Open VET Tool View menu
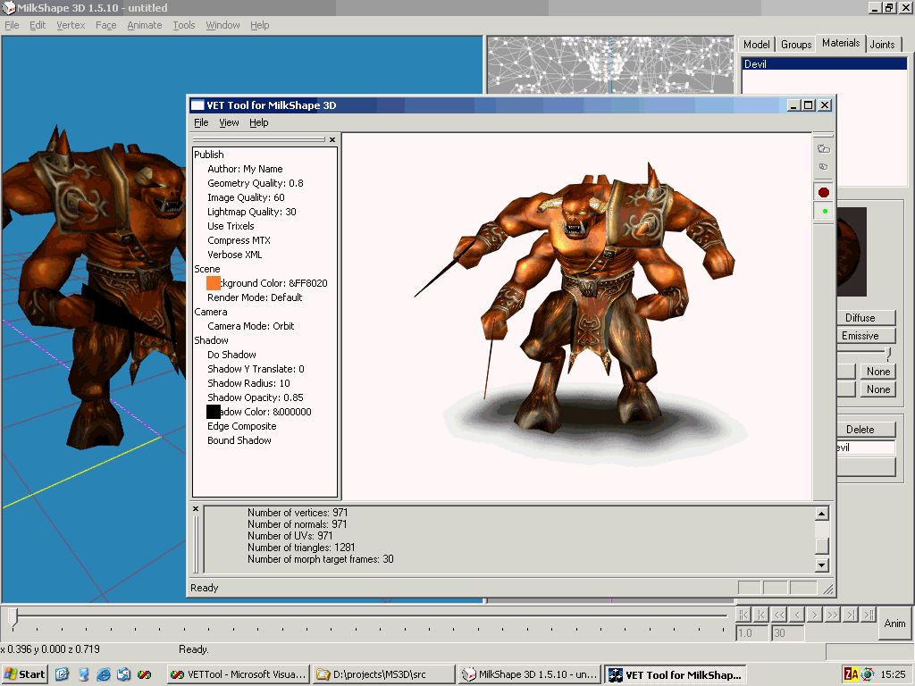This screenshot has height=686, width=915. tap(229, 122)
